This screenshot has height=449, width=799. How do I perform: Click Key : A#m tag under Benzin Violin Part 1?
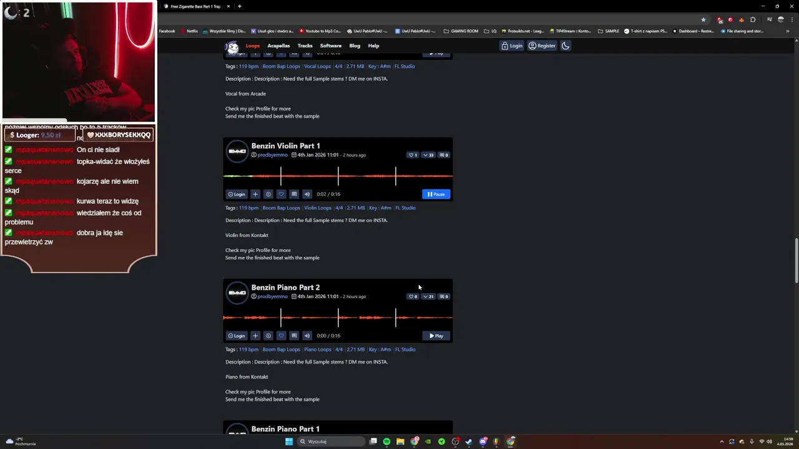[x=380, y=208]
